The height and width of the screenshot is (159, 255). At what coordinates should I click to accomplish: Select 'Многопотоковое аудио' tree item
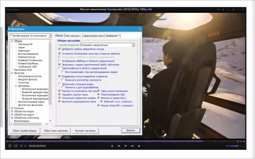(x=31, y=102)
